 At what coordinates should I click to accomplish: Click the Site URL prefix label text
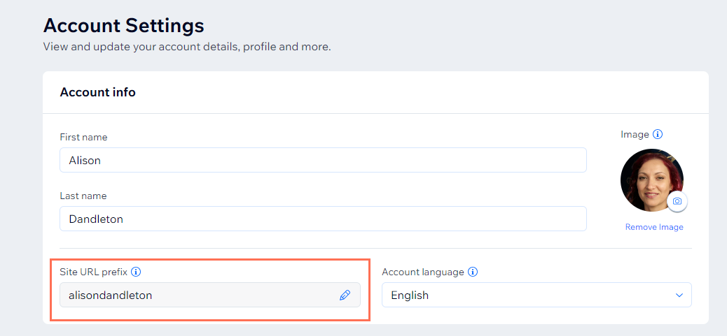[93, 272]
